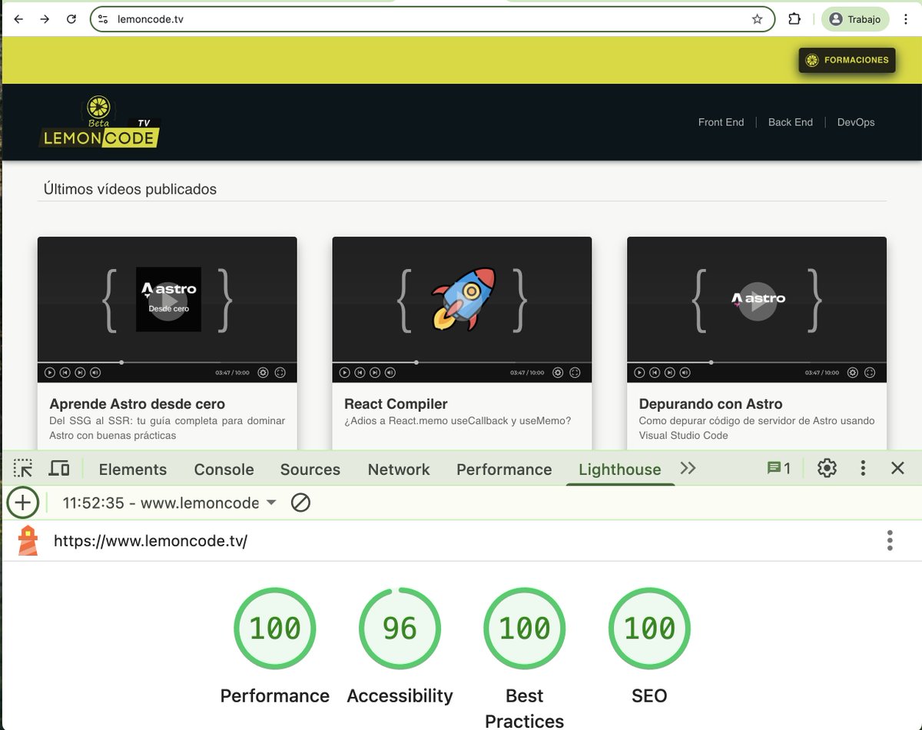Open the browser extensions puzzle icon
This screenshot has height=730, width=922.
tap(794, 19)
